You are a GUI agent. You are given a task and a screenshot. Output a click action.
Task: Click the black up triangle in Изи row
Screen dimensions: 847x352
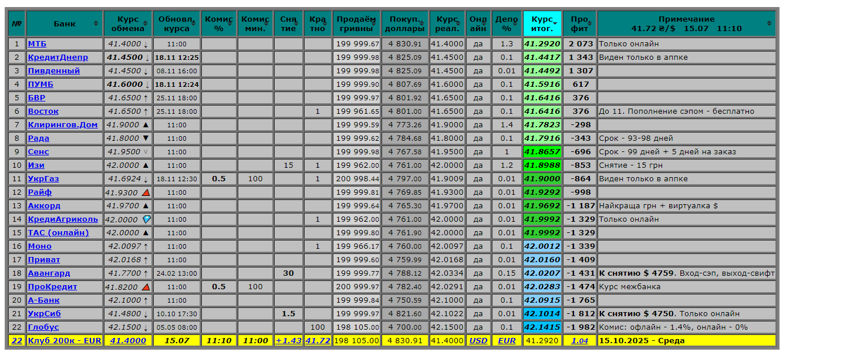146,165
